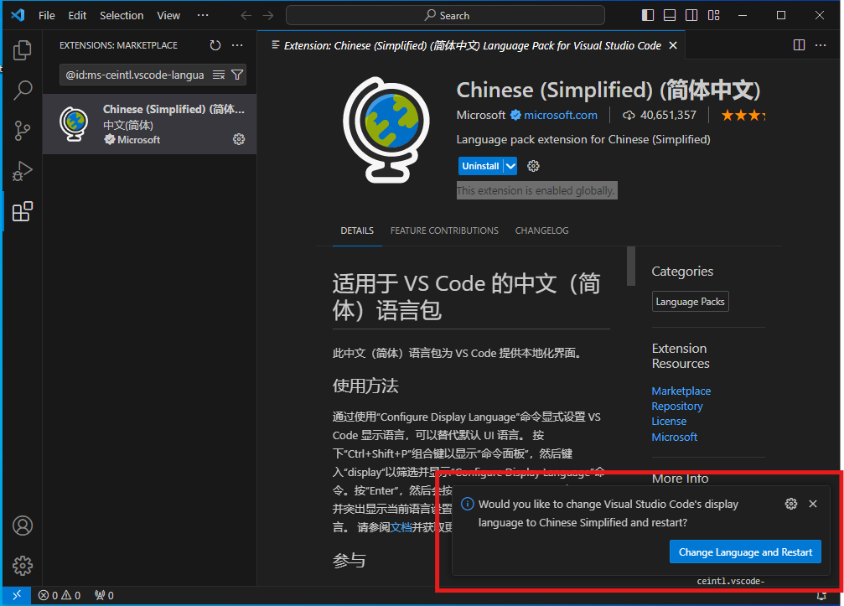Close the extension editor tab
Image resolution: width=844 pixels, height=606 pixels.
[673, 46]
